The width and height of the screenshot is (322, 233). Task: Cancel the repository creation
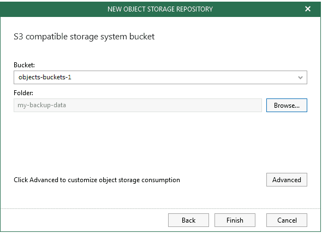point(287,220)
